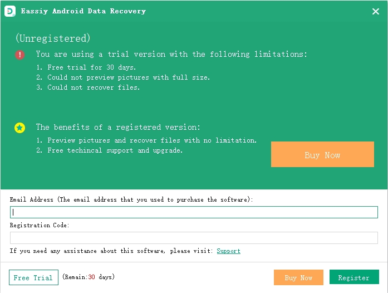Click the Eassiy app logo icon
This screenshot has height=293, width=388.
[10, 11]
